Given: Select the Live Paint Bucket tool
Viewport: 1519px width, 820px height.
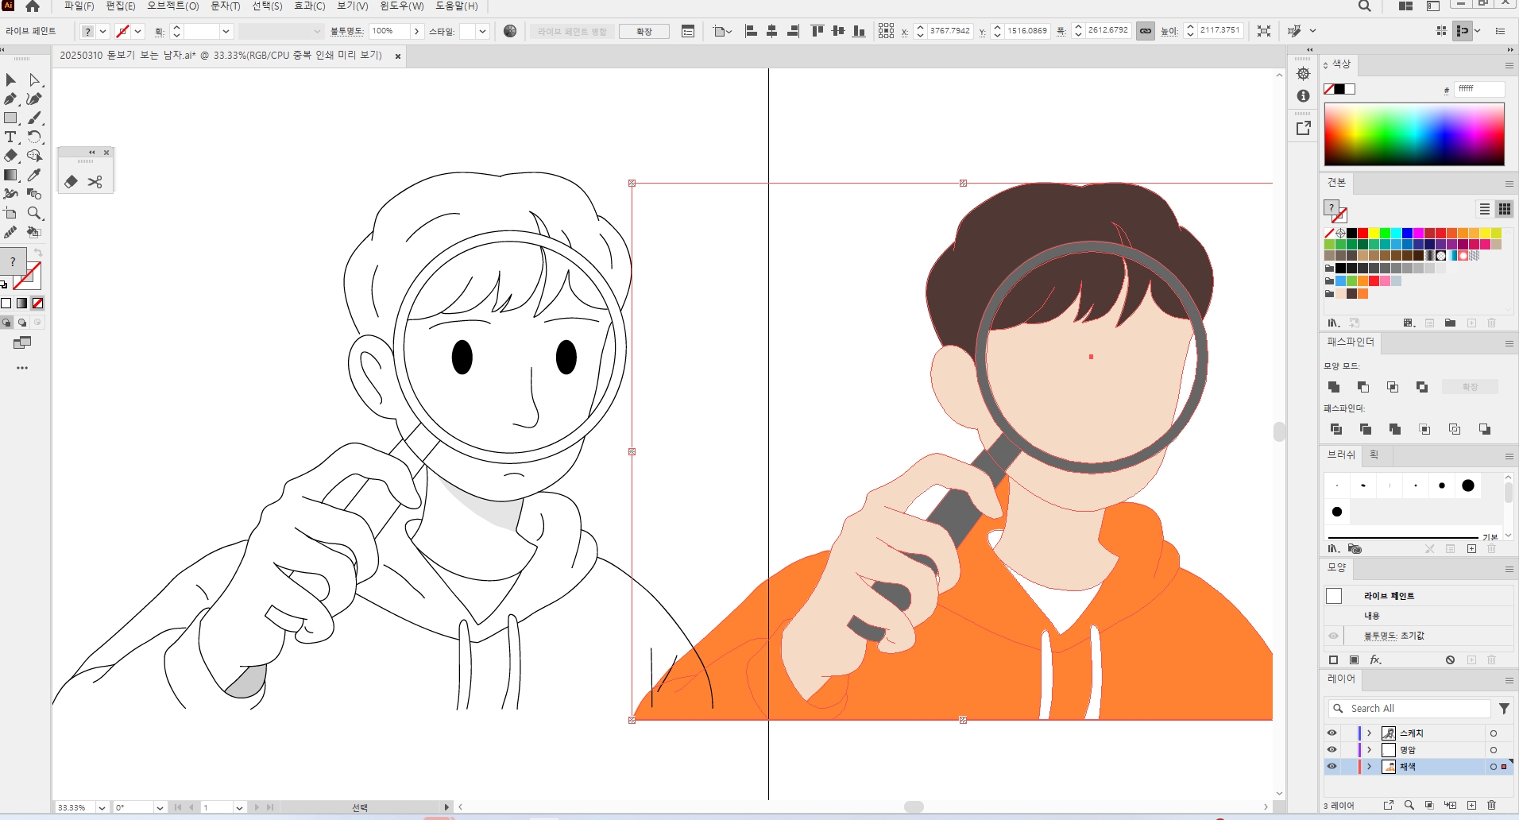Looking at the screenshot, I should coord(34,232).
